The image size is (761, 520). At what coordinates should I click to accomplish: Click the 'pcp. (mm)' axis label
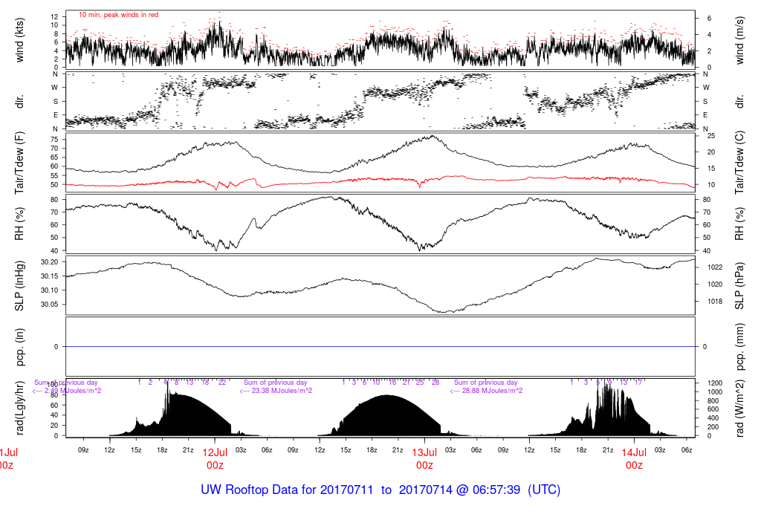[x=739, y=347]
